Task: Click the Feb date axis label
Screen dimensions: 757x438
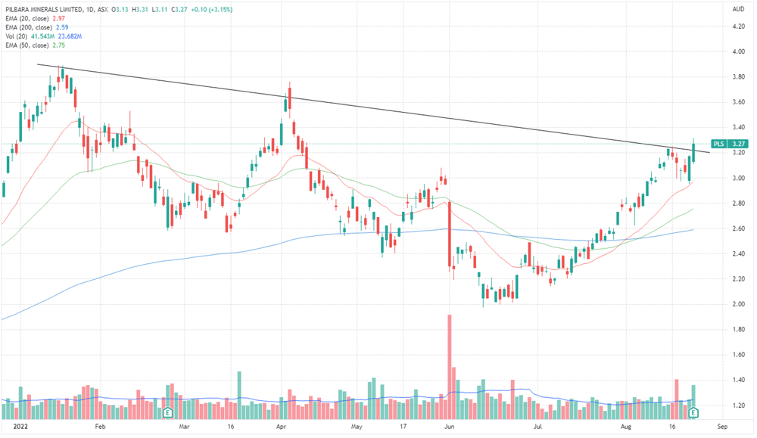Action: (x=100, y=427)
